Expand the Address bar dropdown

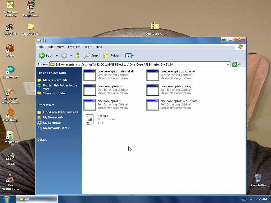[228, 64]
